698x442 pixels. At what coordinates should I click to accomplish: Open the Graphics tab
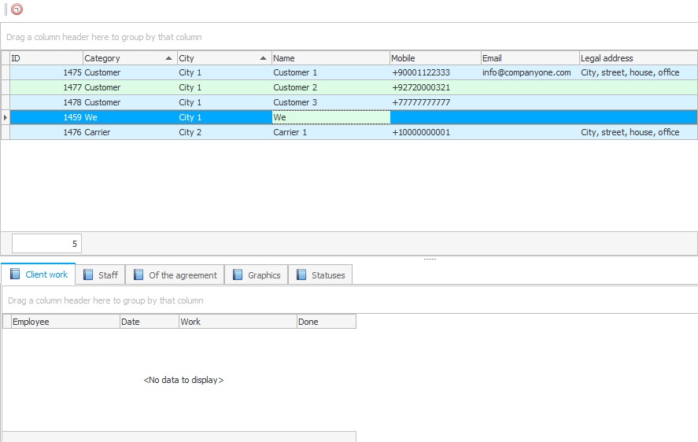[257, 274]
